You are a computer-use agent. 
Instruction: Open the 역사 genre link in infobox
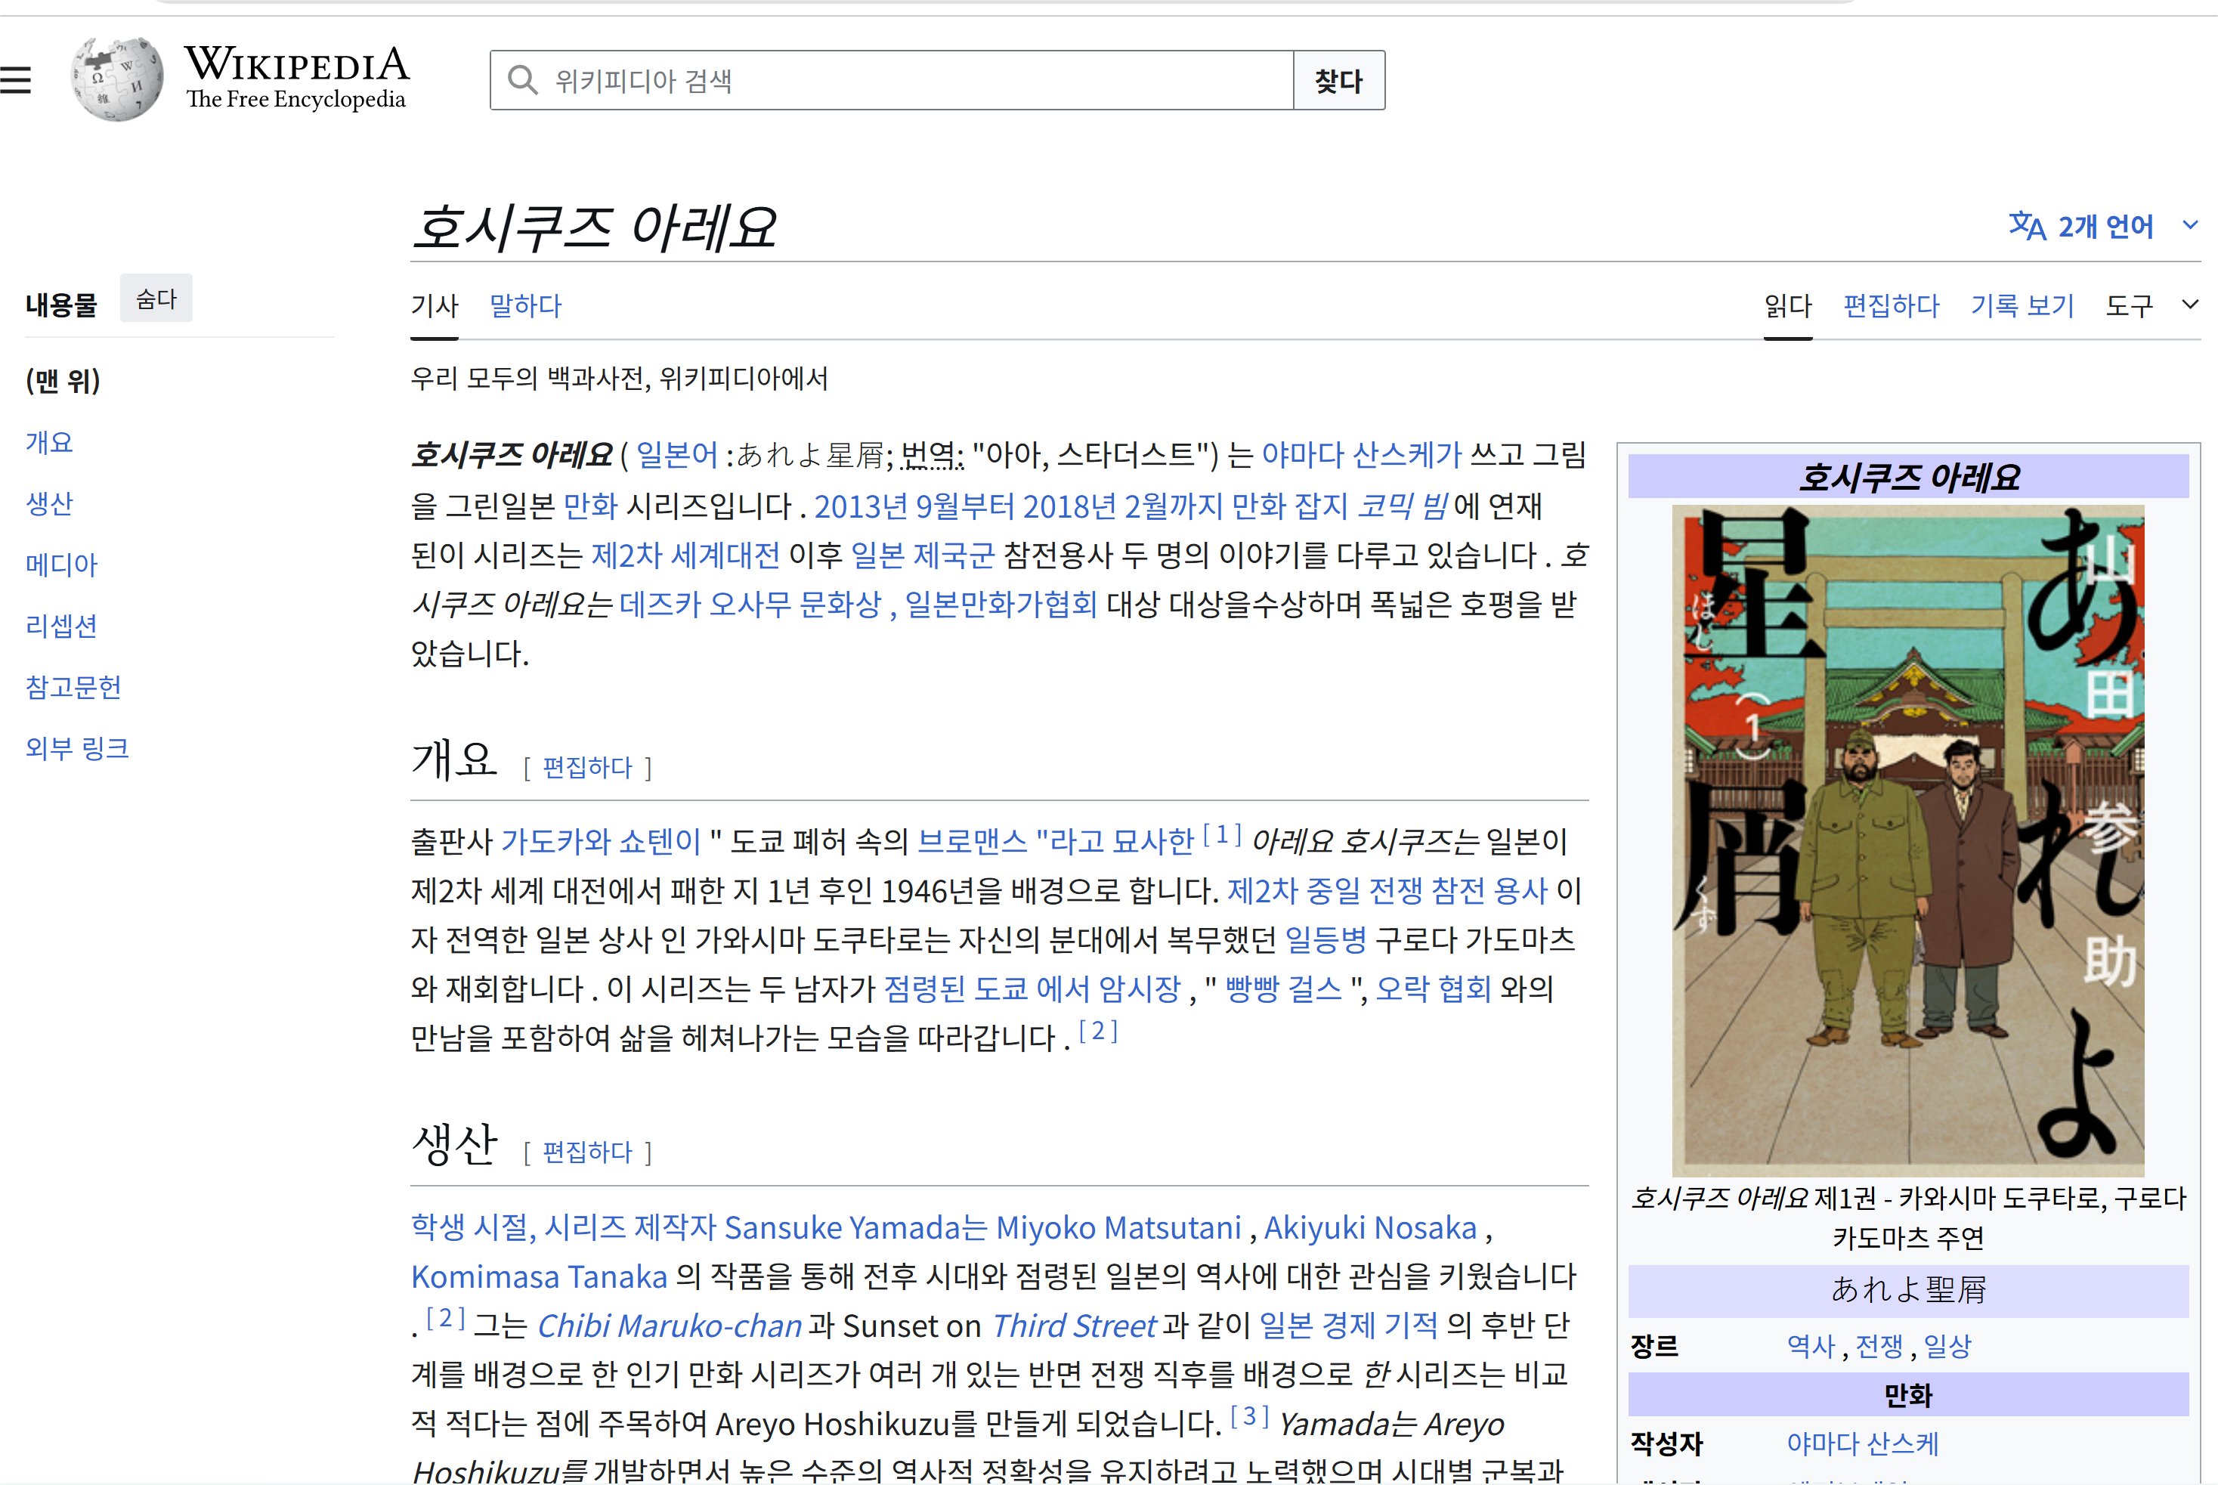1811,1346
